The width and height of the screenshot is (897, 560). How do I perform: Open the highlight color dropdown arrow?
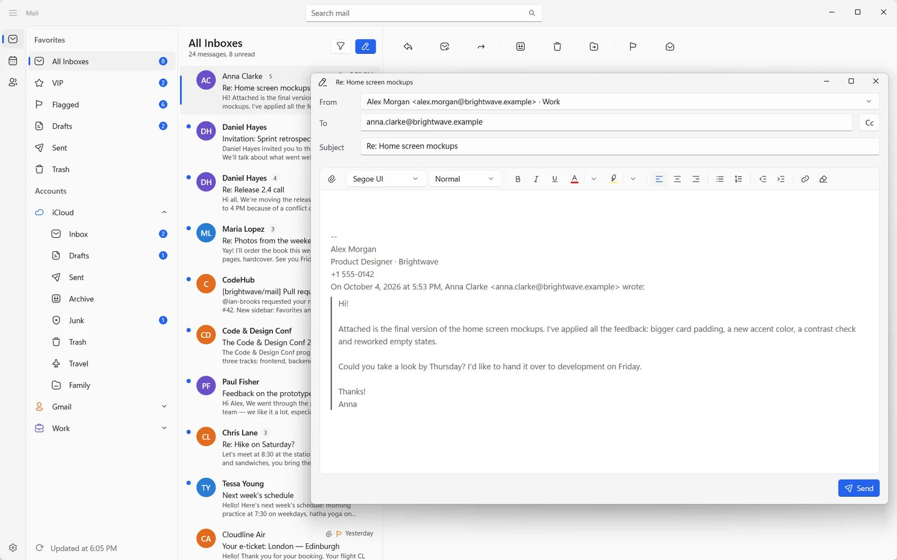point(633,179)
